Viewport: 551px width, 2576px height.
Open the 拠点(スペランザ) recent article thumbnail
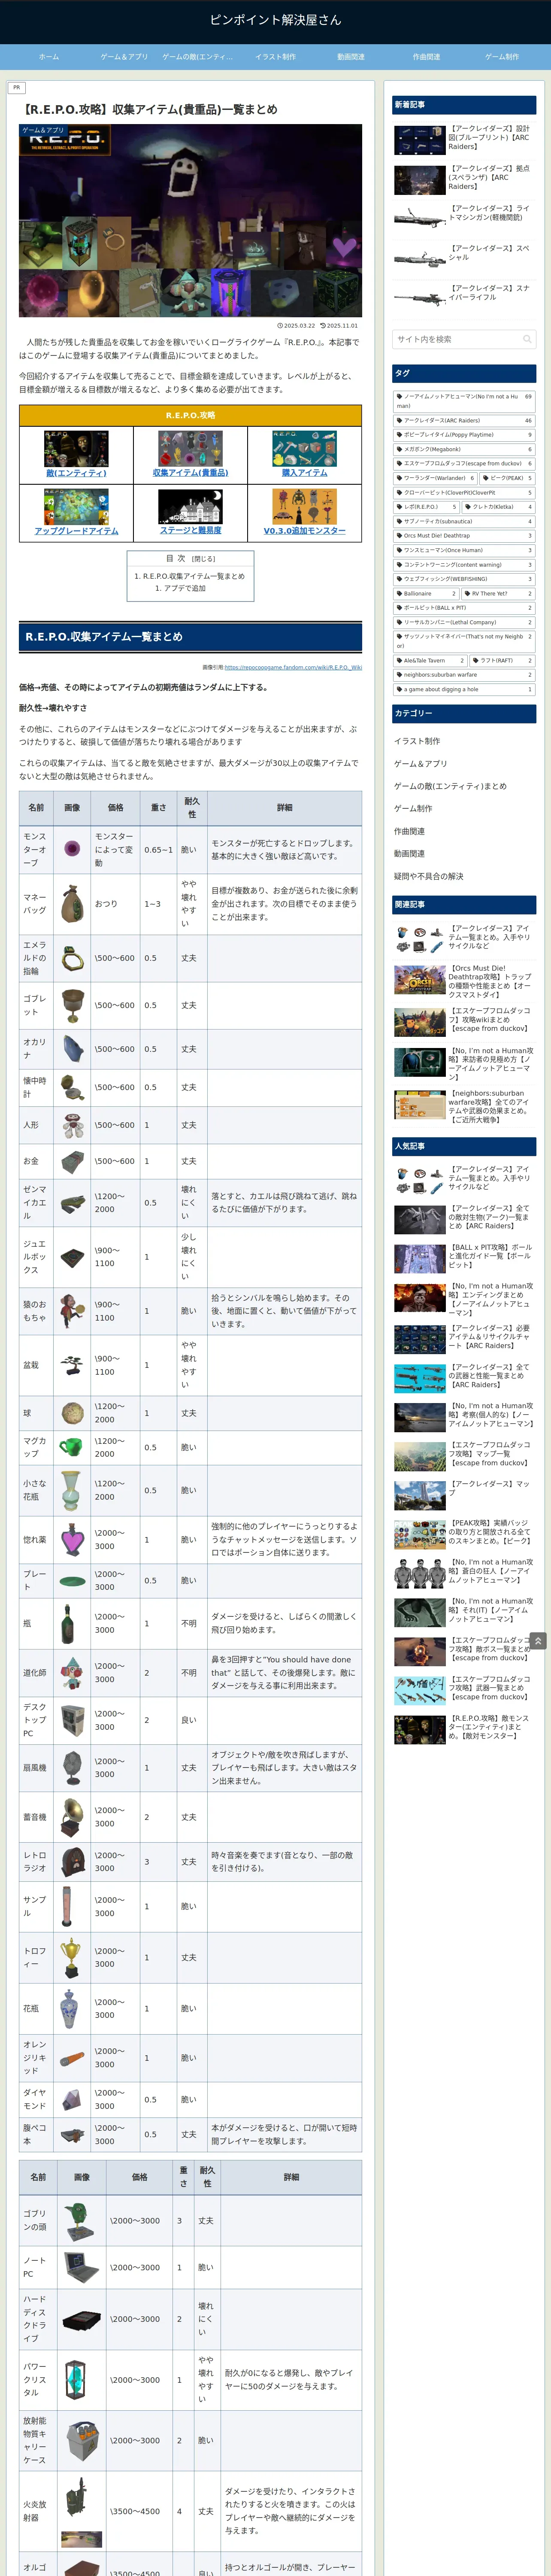pos(420,179)
